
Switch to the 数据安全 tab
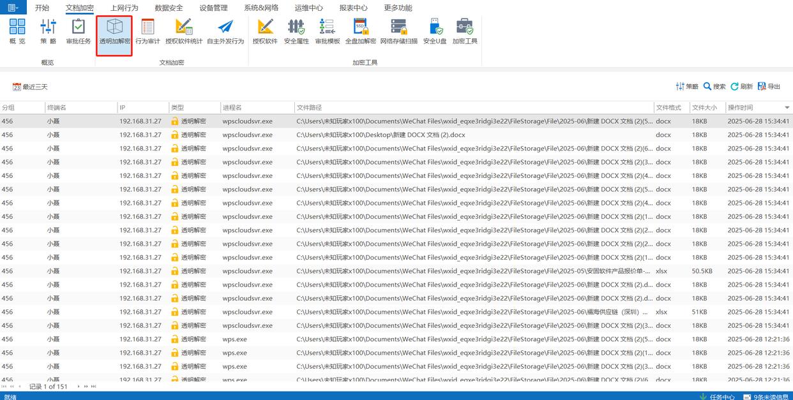point(169,8)
